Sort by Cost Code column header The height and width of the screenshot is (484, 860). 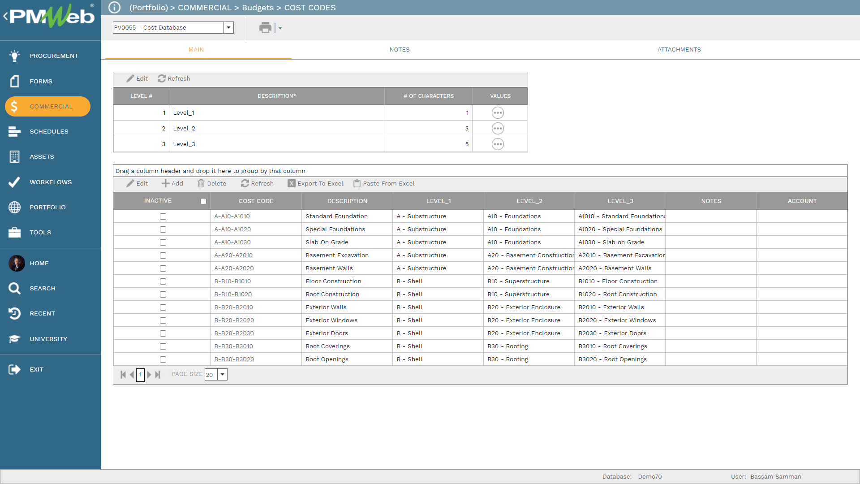point(256,201)
